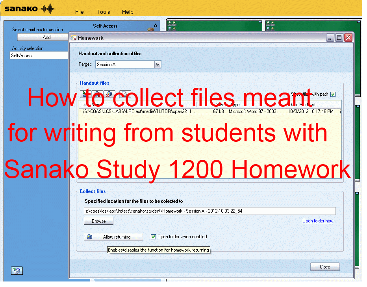Click the Homework icon in the dialog title bar
The width and height of the screenshot is (367, 287).
[x=73, y=37]
